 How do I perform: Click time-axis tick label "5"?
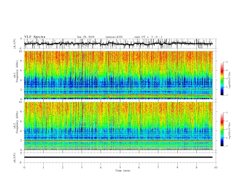pos(120,167)
